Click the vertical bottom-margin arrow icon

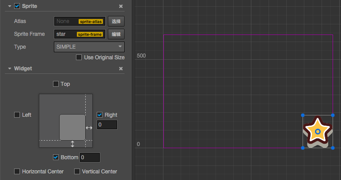(73, 144)
